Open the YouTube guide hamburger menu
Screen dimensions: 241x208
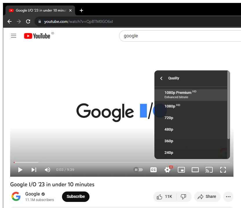14,36
